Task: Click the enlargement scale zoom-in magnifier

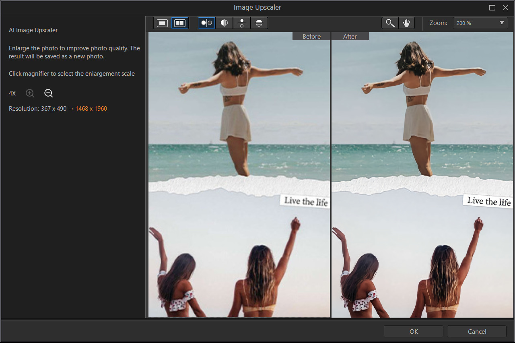Action: pos(30,93)
